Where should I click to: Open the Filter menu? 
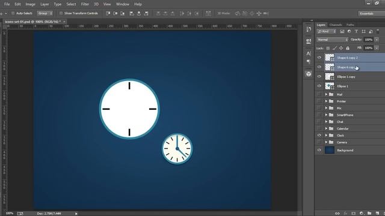coord(85,4)
